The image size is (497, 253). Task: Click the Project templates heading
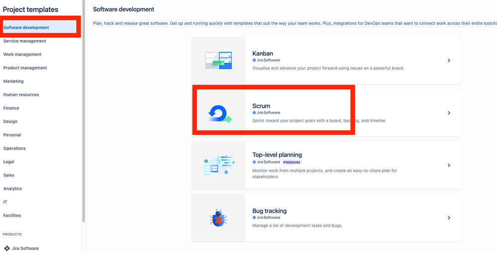[x=30, y=9]
